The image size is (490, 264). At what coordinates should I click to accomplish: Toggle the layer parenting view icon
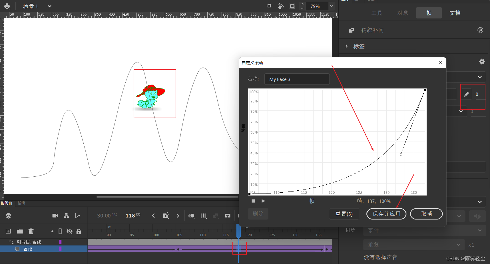[66, 216]
